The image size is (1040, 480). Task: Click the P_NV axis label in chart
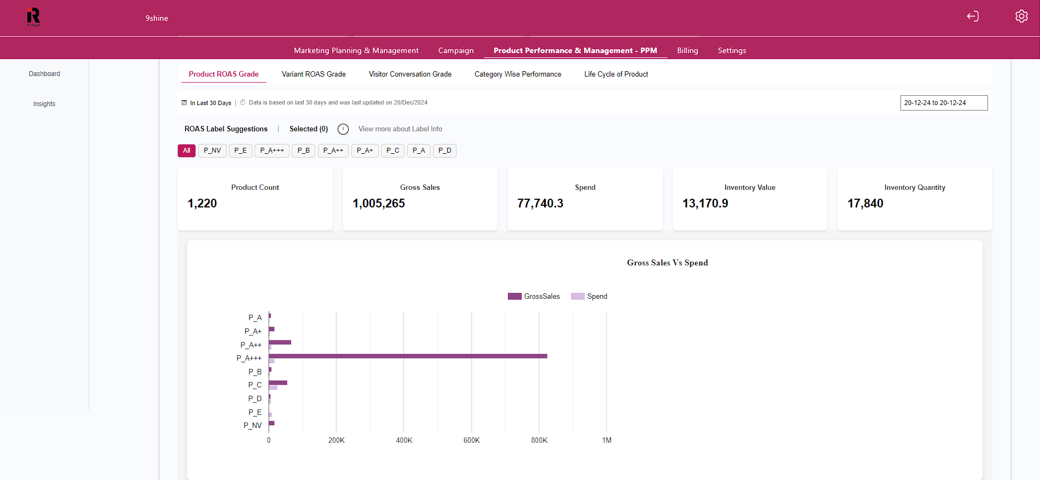click(x=253, y=425)
